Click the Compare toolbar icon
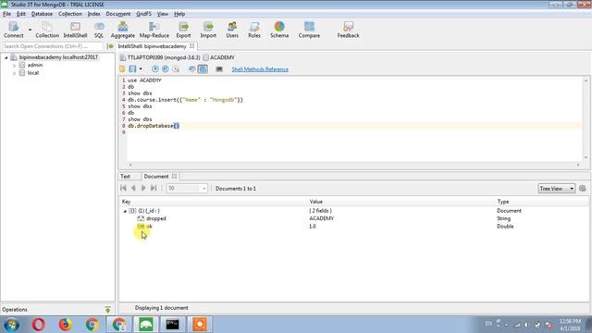Screen dimensions: 592x333 pos(309,30)
